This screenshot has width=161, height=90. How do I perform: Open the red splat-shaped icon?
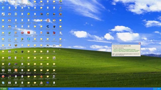(54, 33)
